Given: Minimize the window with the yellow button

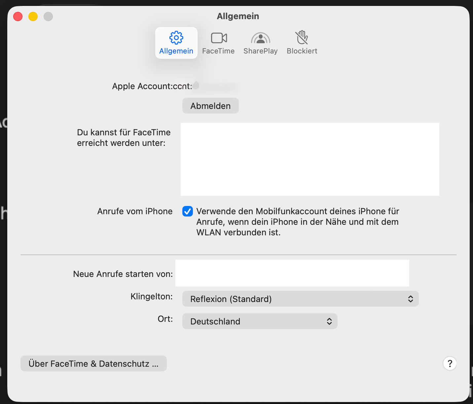Looking at the screenshot, I should (33, 17).
